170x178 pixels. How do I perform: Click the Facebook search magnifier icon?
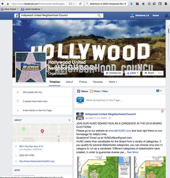[99, 15]
